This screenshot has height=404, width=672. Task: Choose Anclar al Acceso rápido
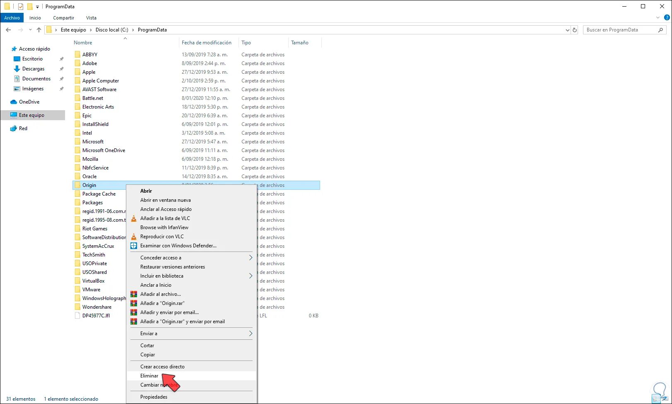click(x=166, y=209)
